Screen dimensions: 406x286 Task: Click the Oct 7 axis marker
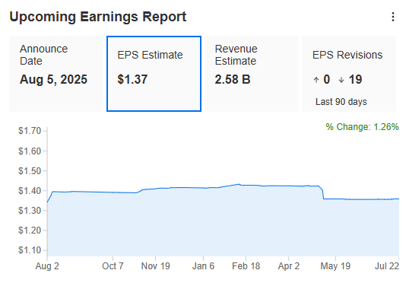[x=113, y=266]
